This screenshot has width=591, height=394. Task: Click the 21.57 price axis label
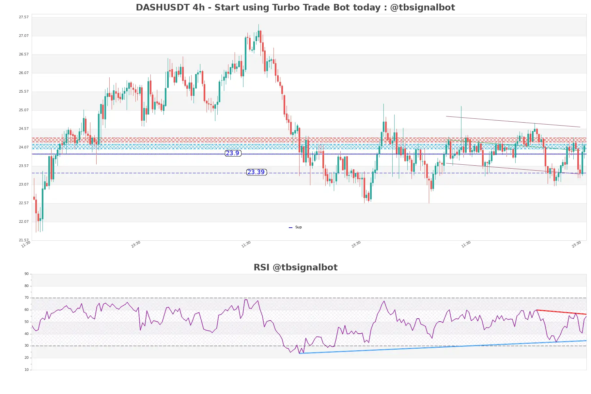click(x=23, y=240)
